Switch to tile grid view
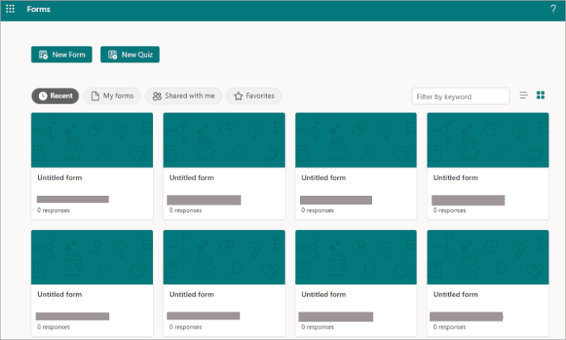 (x=541, y=96)
